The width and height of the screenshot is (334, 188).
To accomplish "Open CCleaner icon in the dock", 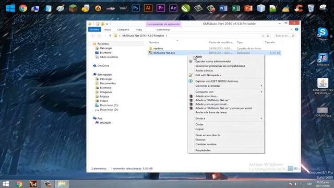I will [x=299, y=8].
